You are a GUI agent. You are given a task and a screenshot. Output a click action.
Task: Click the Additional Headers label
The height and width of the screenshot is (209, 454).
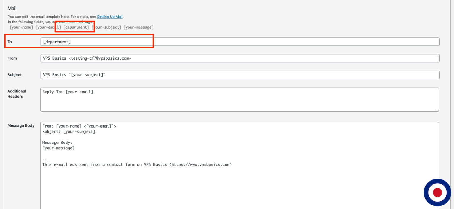click(17, 94)
